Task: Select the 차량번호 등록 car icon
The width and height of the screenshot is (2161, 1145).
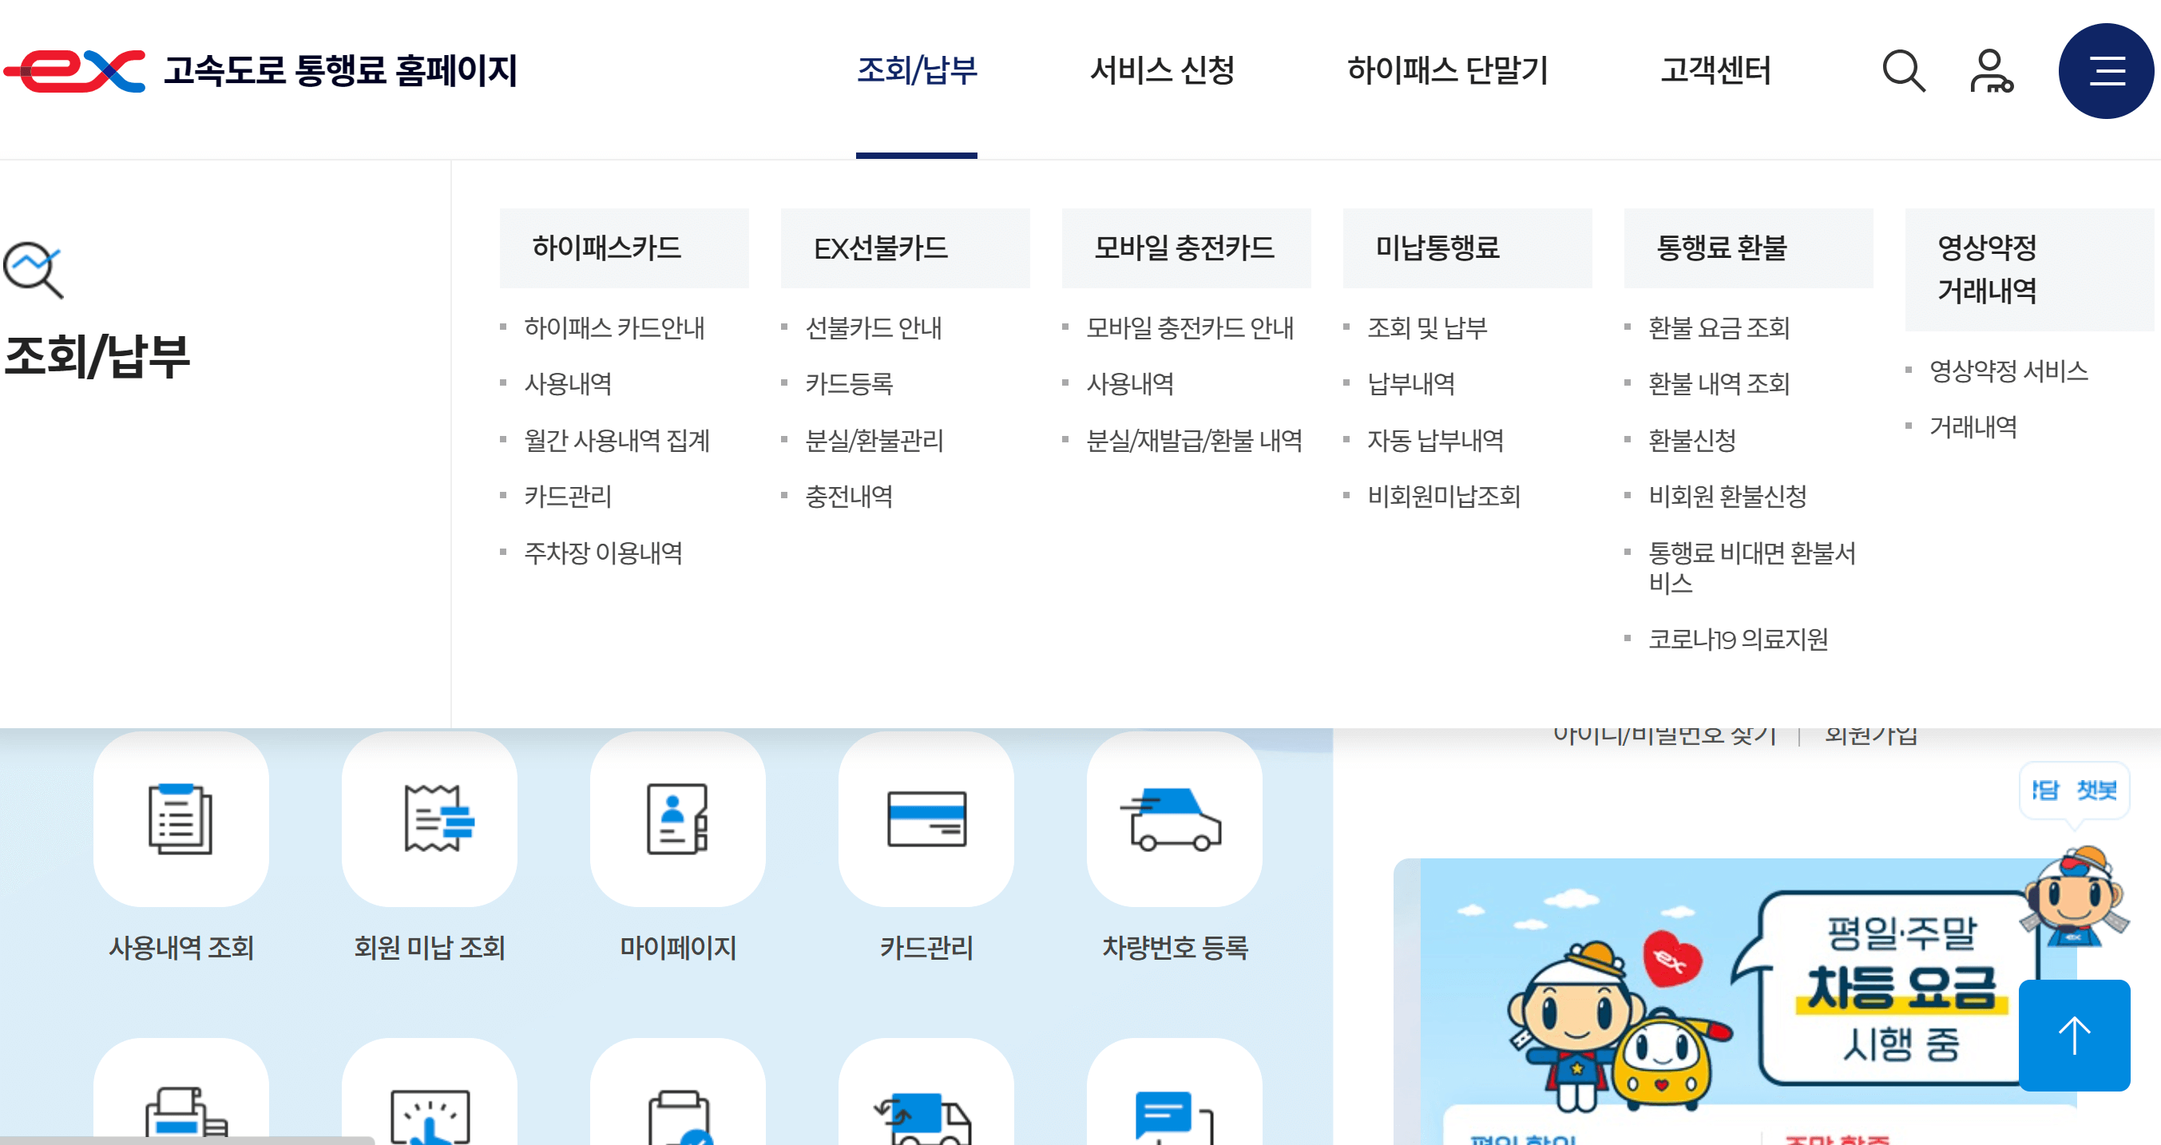Action: [1174, 820]
